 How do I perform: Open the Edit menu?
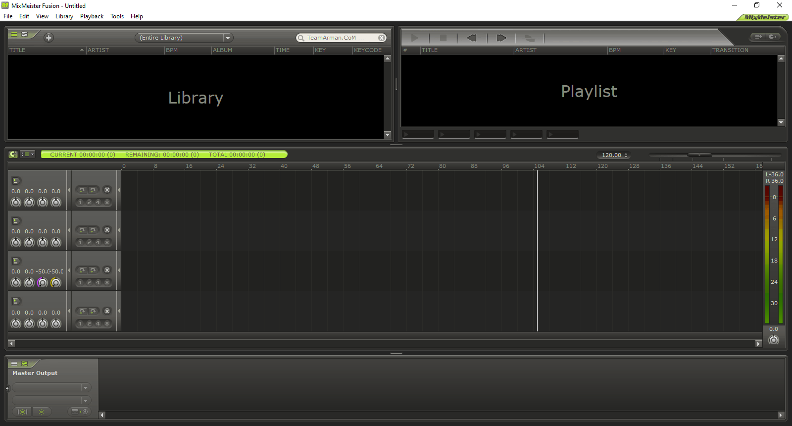tap(24, 16)
